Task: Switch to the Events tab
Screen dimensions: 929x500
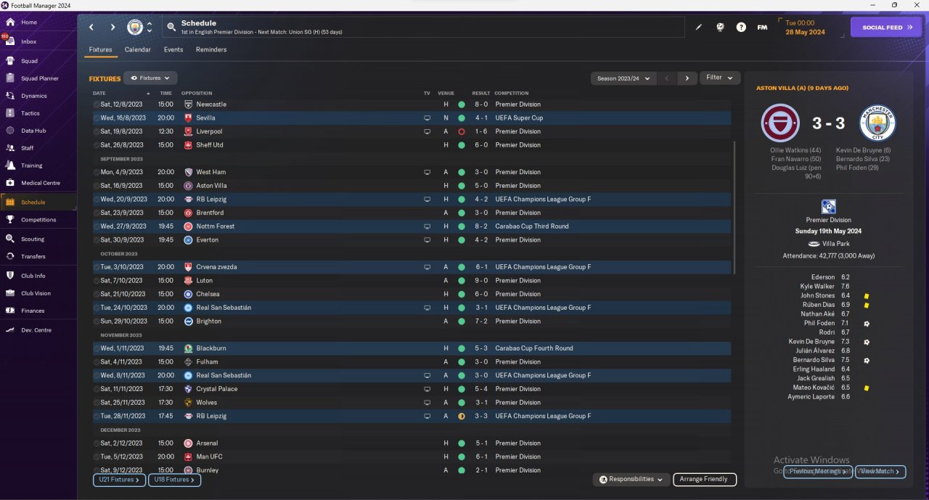Action: pos(173,50)
